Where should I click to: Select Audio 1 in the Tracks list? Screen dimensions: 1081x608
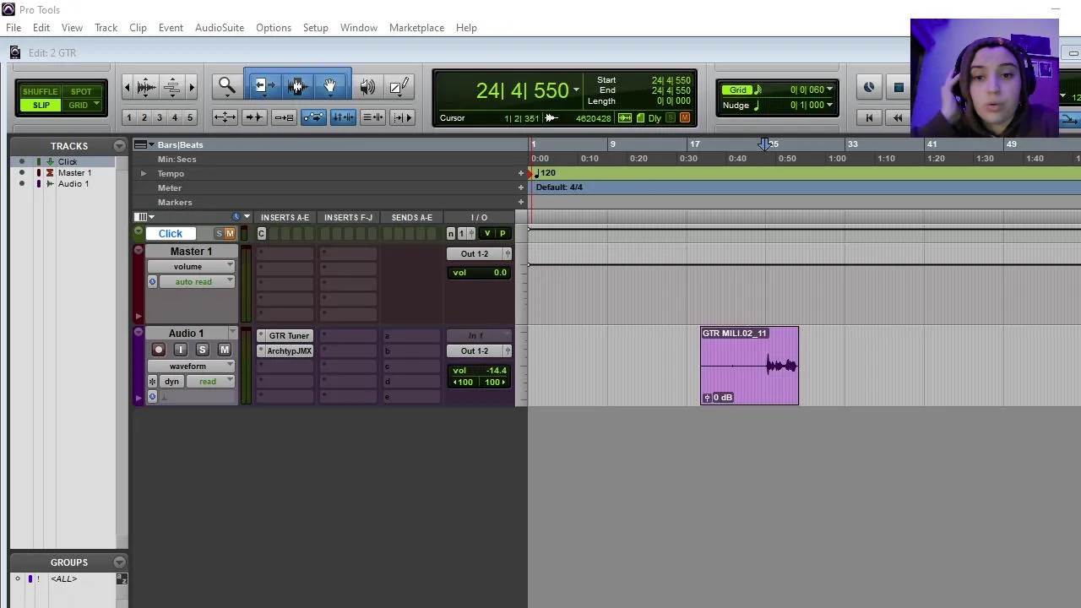tap(73, 183)
